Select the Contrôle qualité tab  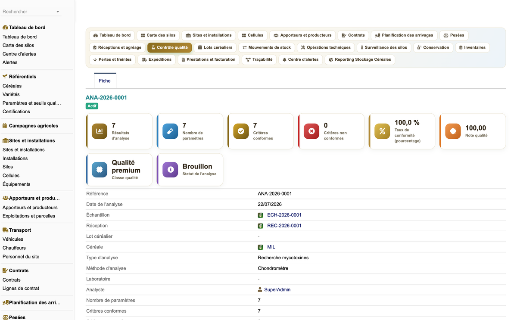(x=170, y=47)
